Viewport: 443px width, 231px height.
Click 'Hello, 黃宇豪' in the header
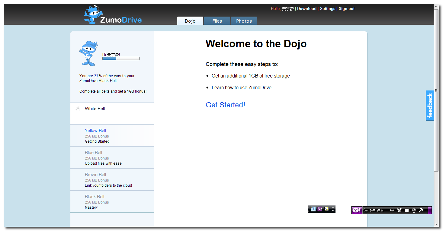pos(282,8)
